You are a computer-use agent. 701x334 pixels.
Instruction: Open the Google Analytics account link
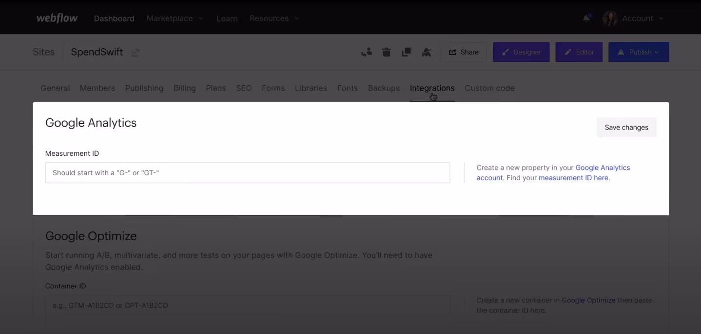coord(603,167)
